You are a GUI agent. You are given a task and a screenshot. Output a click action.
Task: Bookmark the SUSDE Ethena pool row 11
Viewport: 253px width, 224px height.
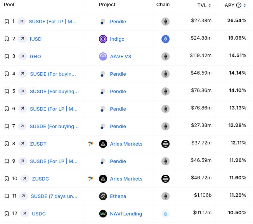[7, 196]
